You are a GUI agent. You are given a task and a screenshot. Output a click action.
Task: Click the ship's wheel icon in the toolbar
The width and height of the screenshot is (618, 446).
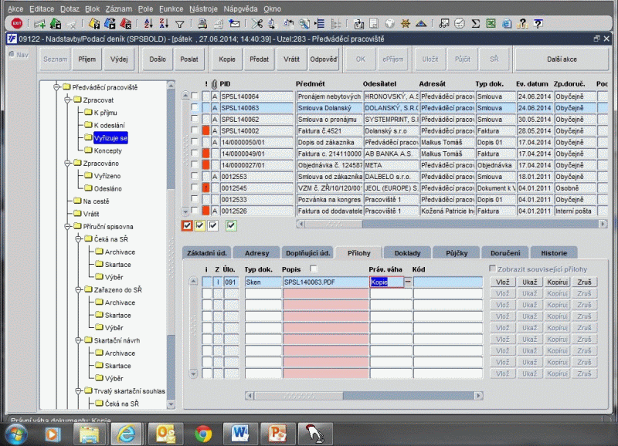click(x=405, y=24)
